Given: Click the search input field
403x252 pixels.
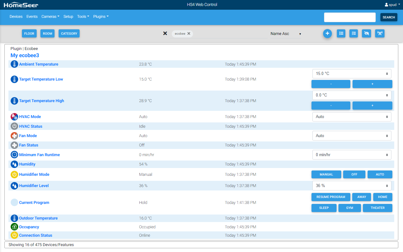Looking at the screenshot, I should tap(349, 17).
